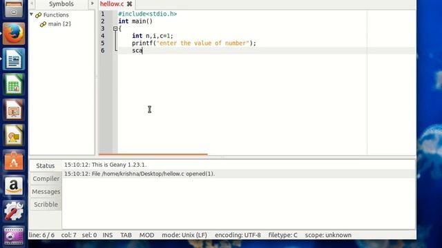Place the cursor after 'sca' on line 6
Screen dimensions: 442x248
pos(143,50)
